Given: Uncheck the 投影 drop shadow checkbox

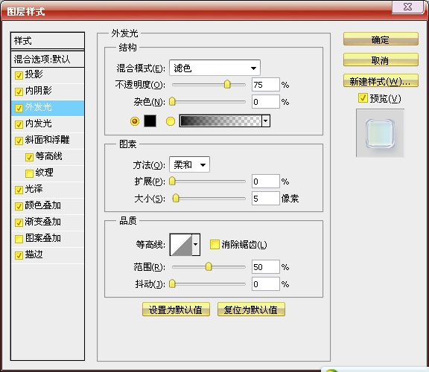Looking at the screenshot, I should [x=19, y=75].
